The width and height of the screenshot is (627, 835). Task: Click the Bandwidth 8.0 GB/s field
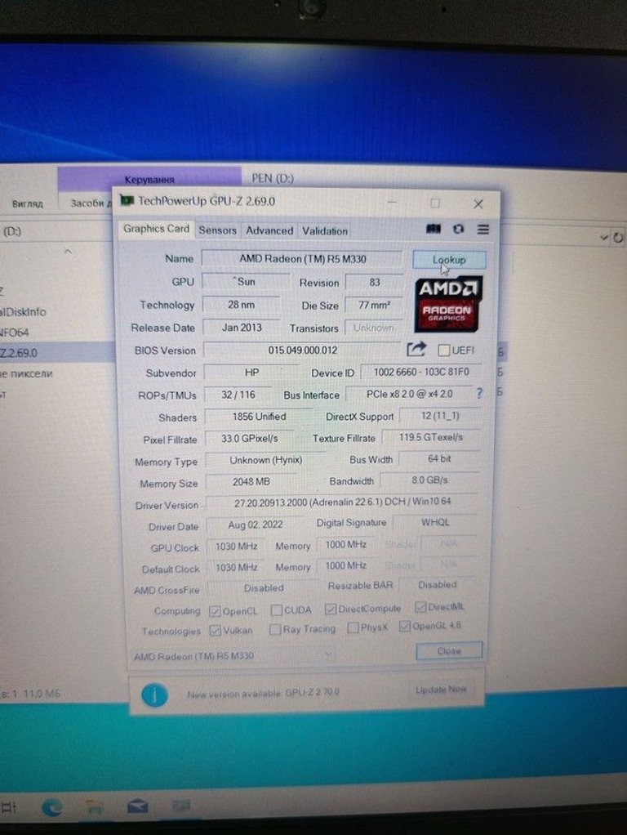click(x=429, y=480)
